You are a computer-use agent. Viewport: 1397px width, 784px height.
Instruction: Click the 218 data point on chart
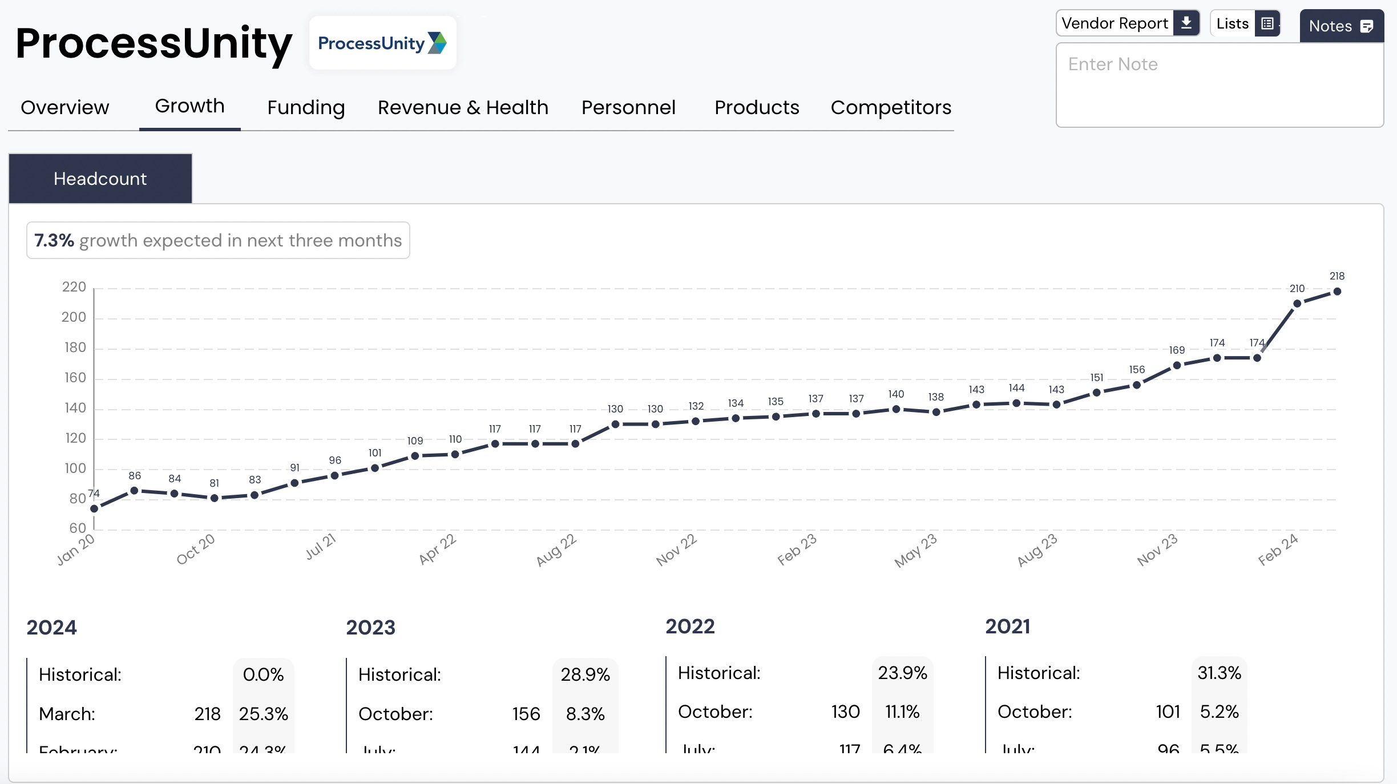pos(1337,292)
